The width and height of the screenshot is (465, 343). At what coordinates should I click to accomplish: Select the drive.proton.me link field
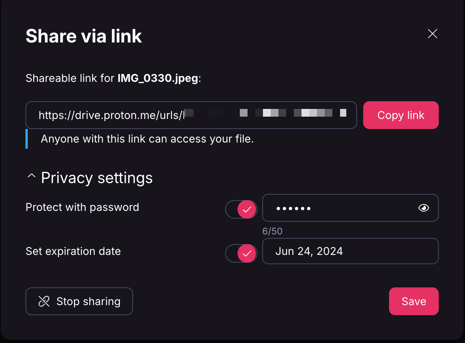[191, 115]
